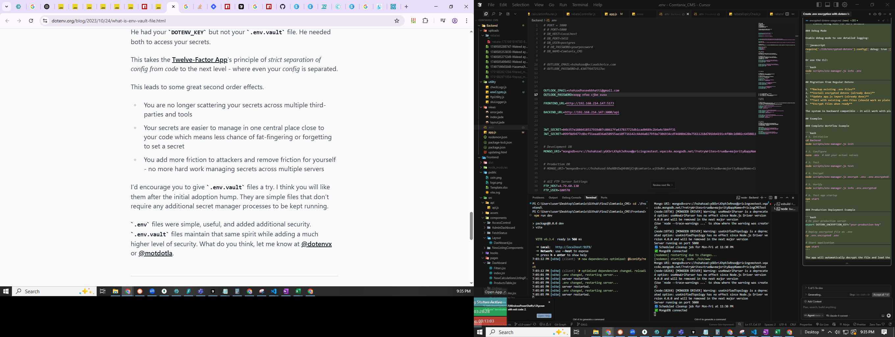
Task: Maximize the terminal panel with the caret icon
Action: pos(787,198)
